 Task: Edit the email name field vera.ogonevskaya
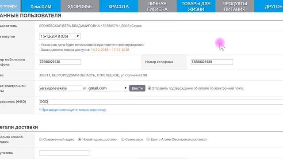coord(61,88)
